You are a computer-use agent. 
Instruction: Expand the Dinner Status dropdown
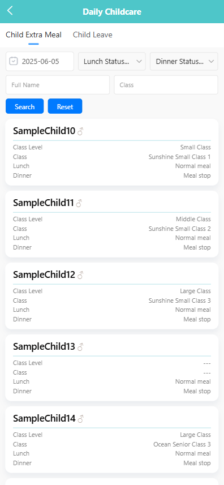184,61
